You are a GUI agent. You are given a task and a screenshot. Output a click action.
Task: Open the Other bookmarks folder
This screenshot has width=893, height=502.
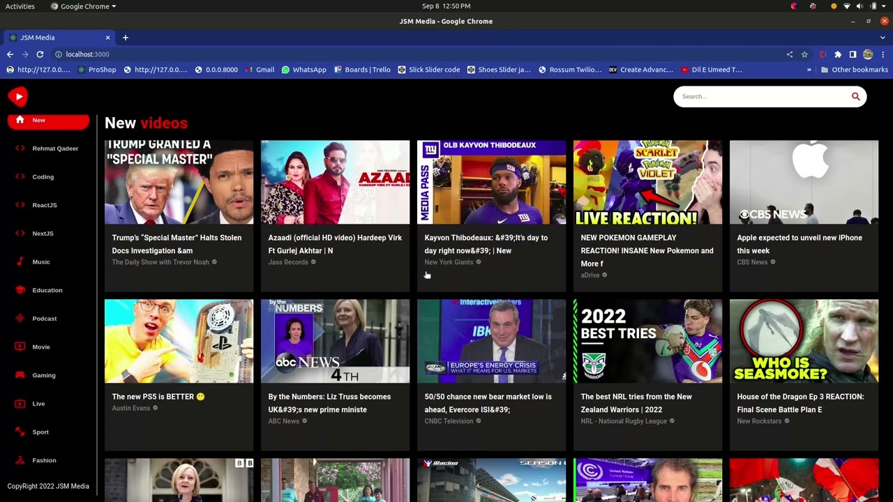pyautogui.click(x=855, y=70)
